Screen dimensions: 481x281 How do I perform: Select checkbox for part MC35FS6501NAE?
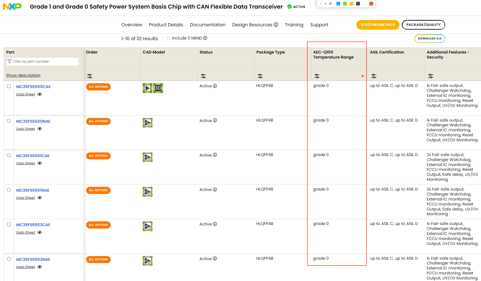pos(9,190)
